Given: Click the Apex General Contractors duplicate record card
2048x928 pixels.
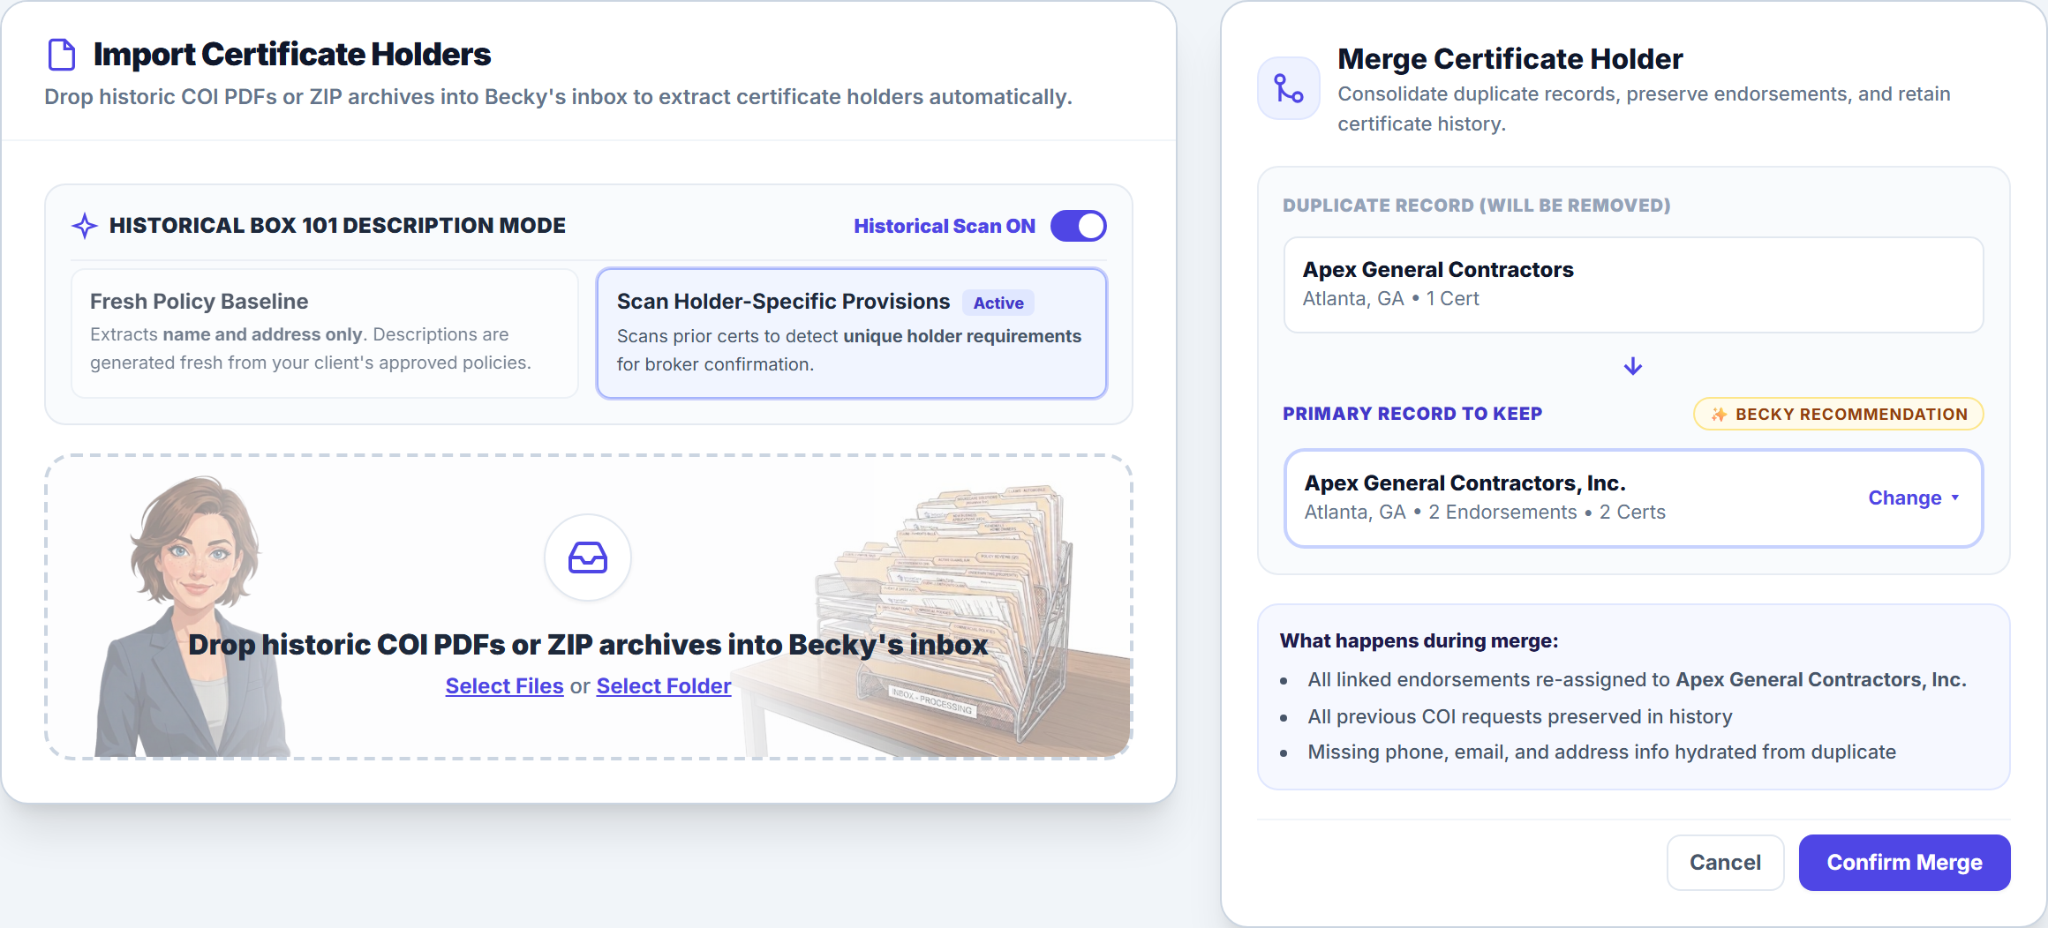Looking at the screenshot, I should (1633, 285).
